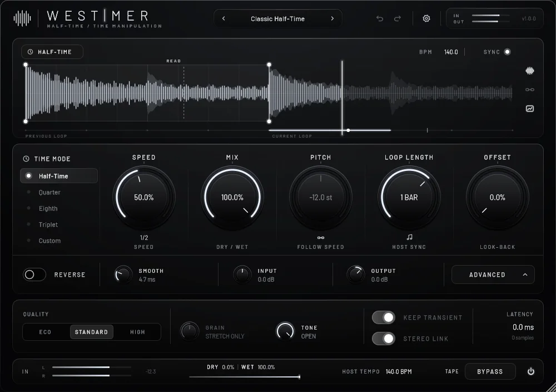Click the Smooth knob
Screen dimensions: 556x392
coord(123,275)
